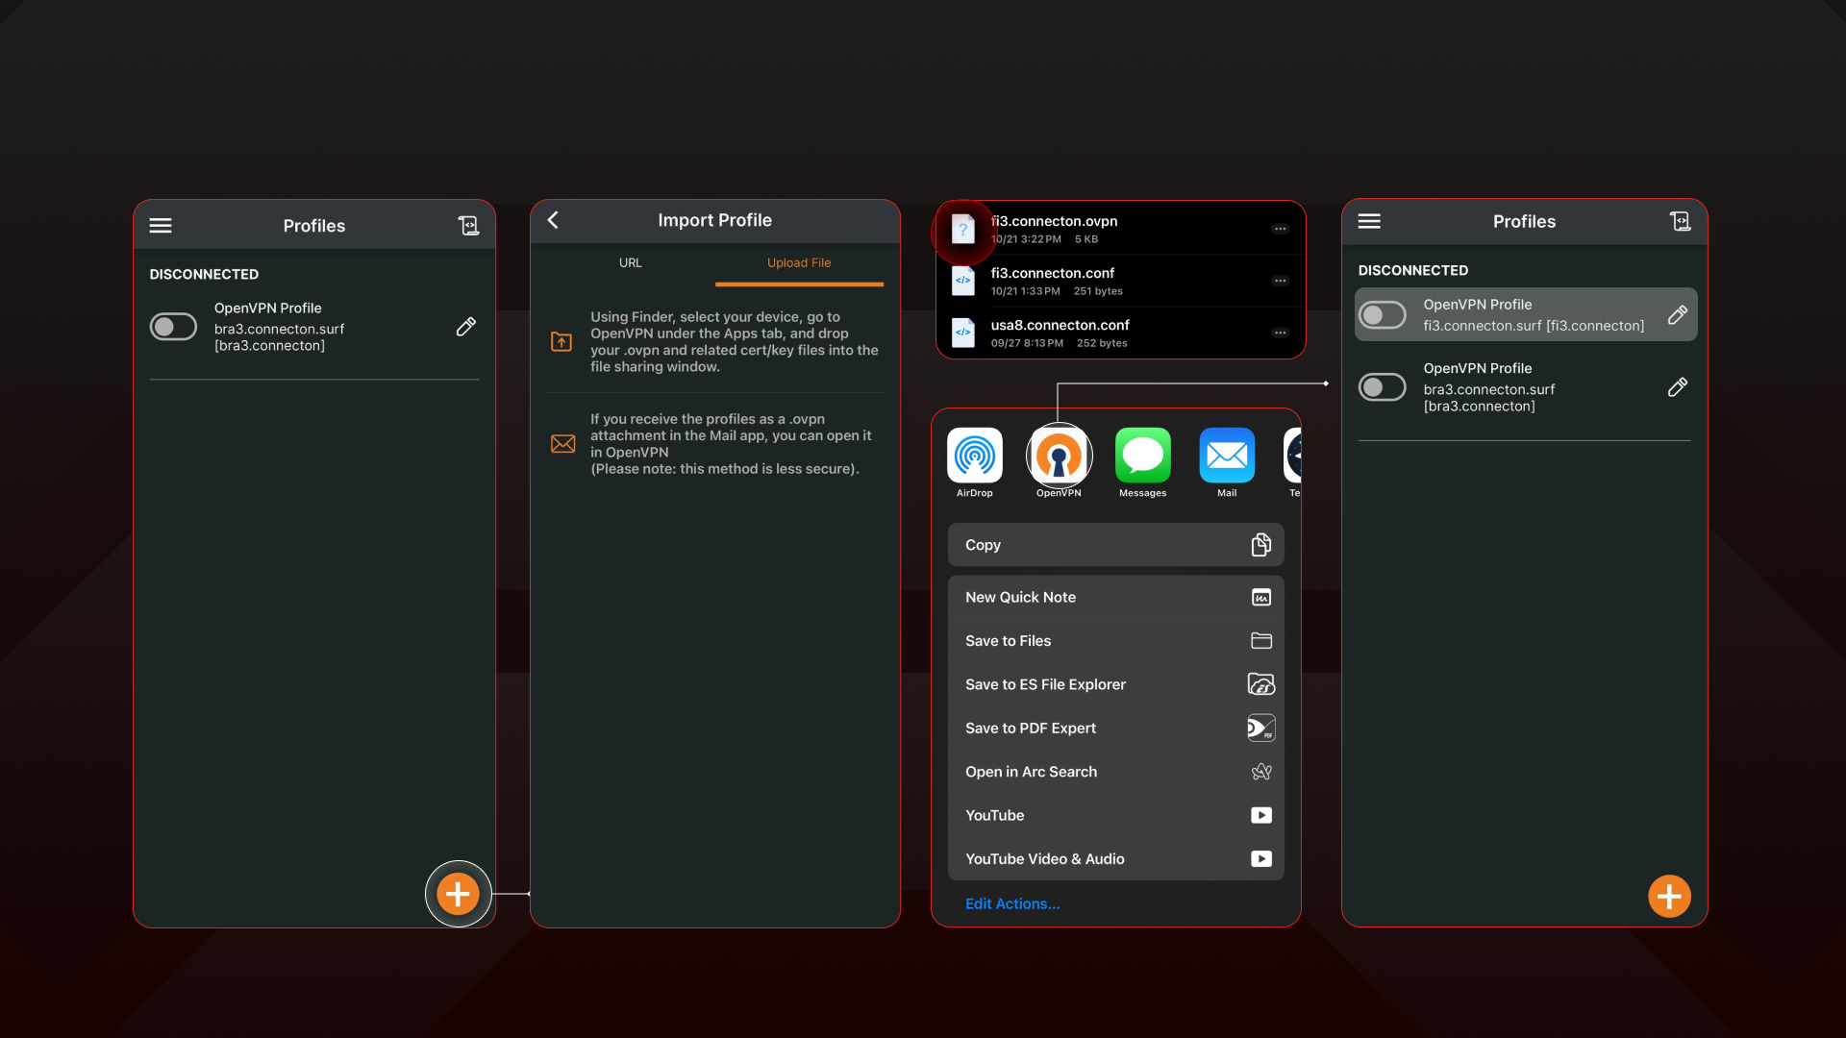The width and height of the screenshot is (1846, 1038).
Task: Open the hamburger menu in left Profiles panel
Action: 161,226
